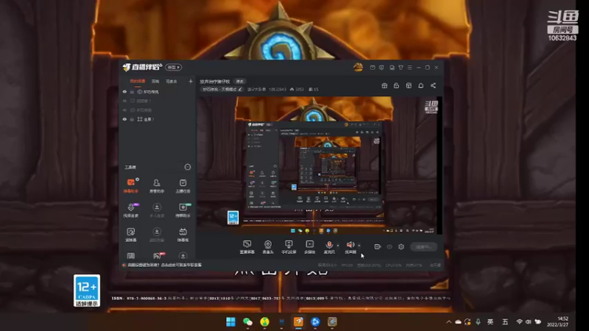Viewport: 589px width, 331px height.
Task: Click the share icon above the preview
Action: [433, 85]
